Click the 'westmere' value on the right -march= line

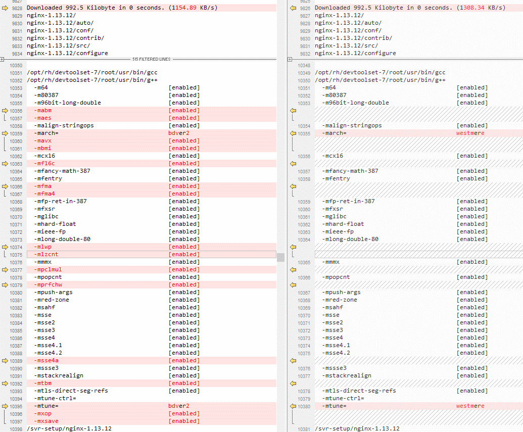[470, 133]
